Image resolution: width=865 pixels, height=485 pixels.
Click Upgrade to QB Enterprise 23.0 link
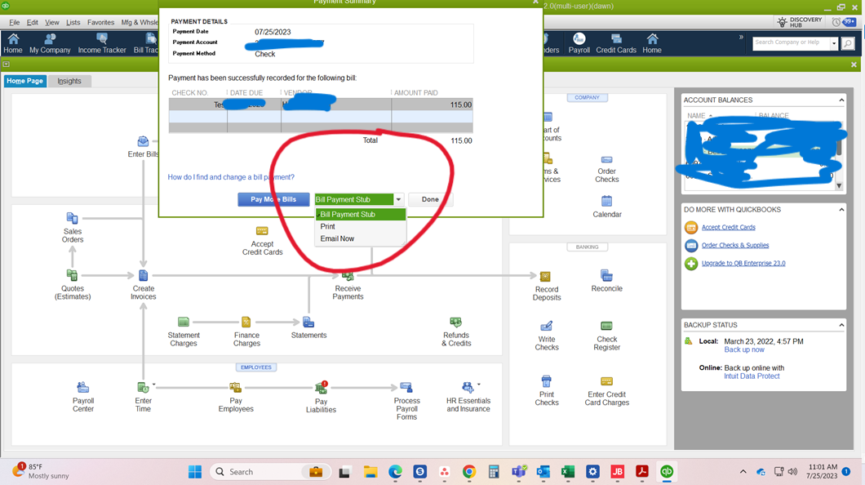[743, 263]
